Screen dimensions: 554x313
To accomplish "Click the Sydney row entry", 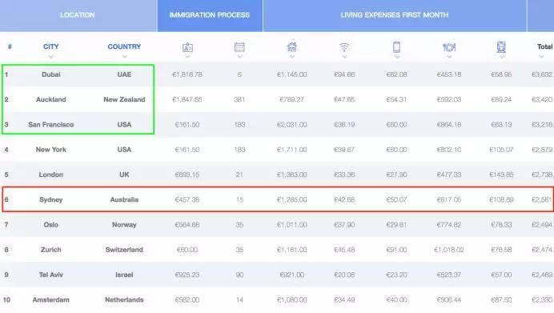I will 278,199.
